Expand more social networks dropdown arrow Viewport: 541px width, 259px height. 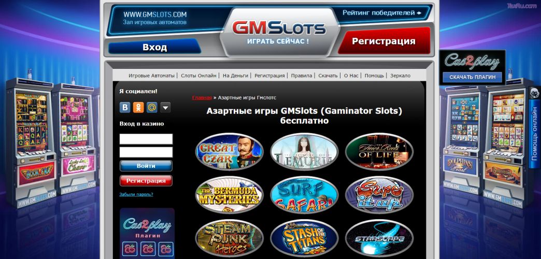165,107
